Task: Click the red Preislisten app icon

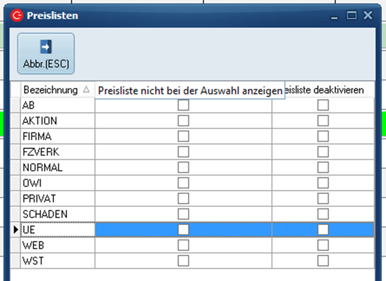Action: (17, 16)
